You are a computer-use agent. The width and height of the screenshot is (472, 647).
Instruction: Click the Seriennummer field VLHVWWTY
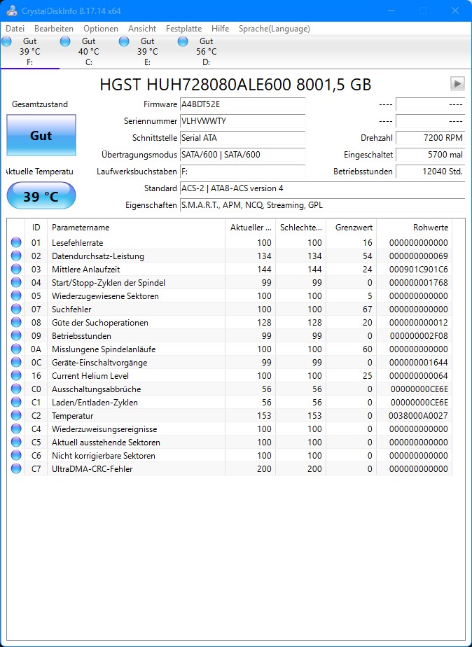click(242, 121)
